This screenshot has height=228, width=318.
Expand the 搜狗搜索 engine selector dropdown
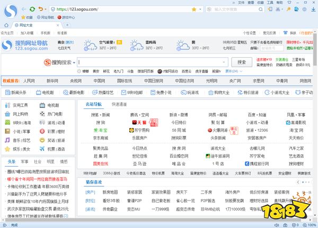pos(73,62)
